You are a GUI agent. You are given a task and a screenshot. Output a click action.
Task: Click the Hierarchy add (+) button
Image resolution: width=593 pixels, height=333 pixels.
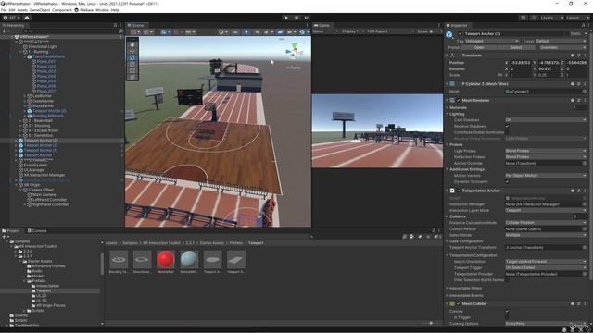(x=5, y=31)
